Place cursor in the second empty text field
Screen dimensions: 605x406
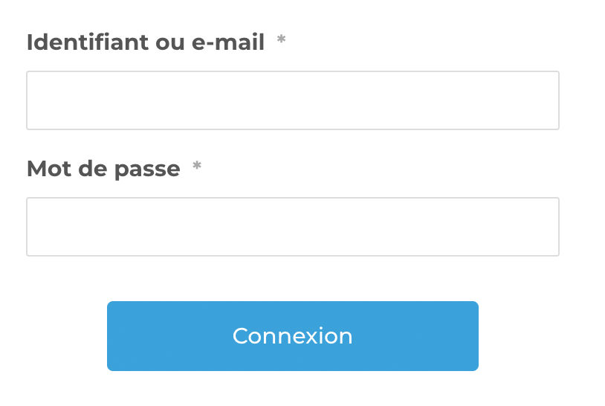tap(292, 227)
